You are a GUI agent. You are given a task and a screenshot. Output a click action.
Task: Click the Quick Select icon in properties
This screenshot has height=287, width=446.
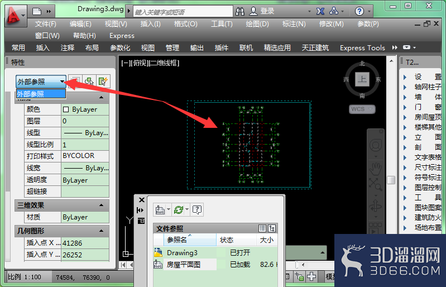(x=103, y=82)
